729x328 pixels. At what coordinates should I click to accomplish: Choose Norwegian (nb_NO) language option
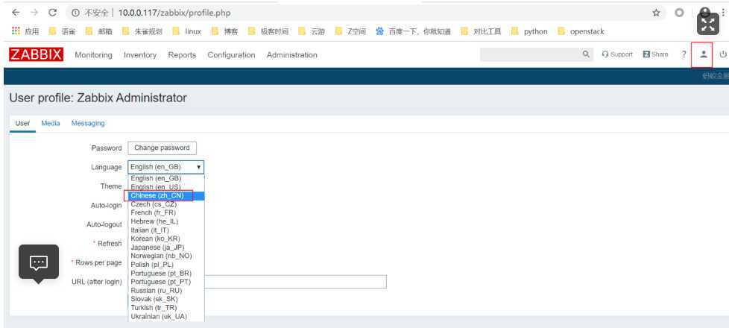tap(166, 256)
